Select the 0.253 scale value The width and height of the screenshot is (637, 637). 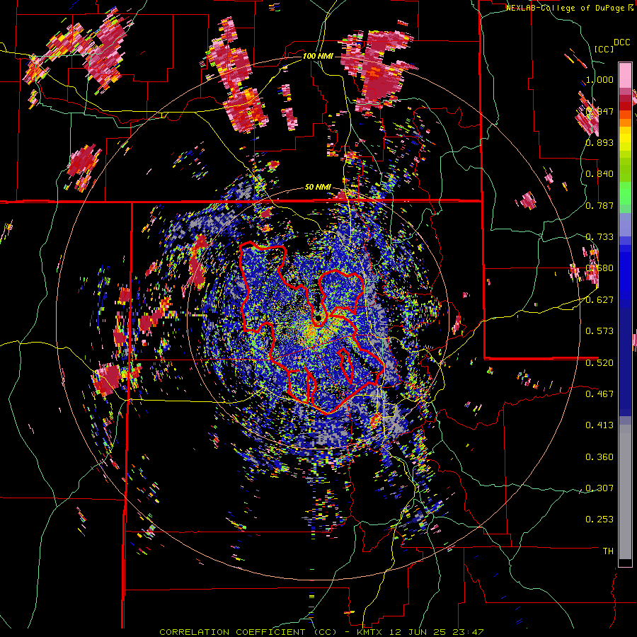pos(599,520)
